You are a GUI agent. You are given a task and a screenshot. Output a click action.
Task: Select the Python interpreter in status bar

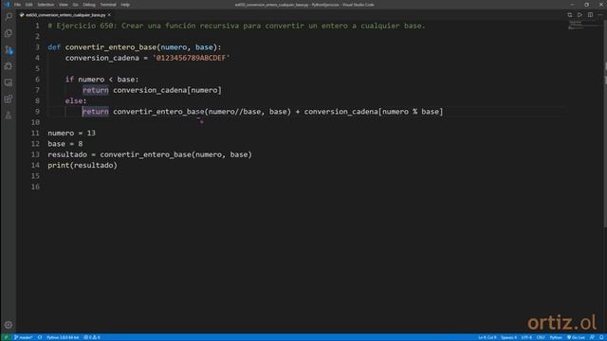[63, 337]
